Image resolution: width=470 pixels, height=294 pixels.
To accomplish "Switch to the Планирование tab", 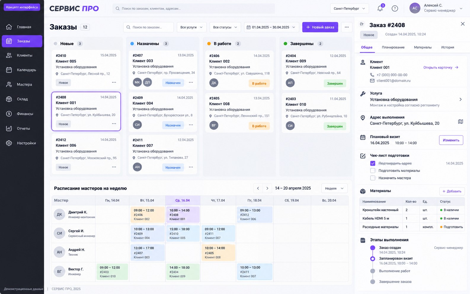I will [393, 47].
